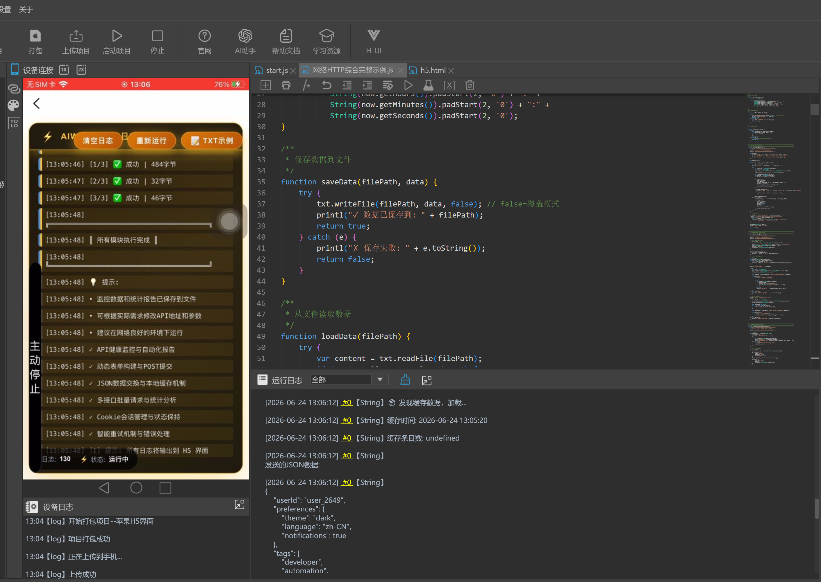Click log line 项目打包成功
The width and height of the screenshot is (821, 582).
coord(68,539)
